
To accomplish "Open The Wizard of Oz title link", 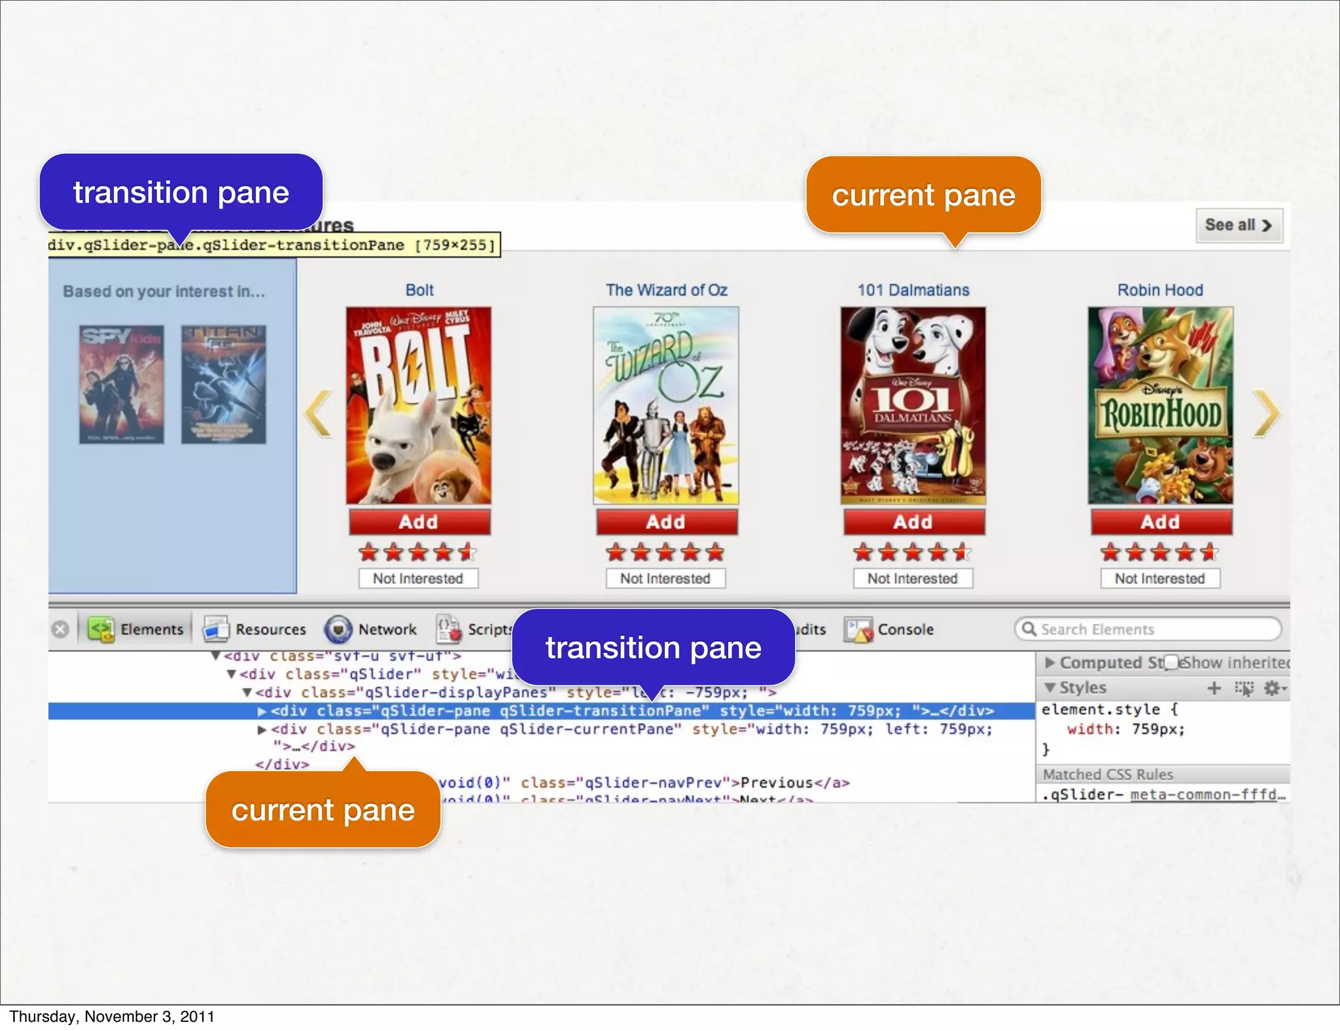I will (666, 290).
